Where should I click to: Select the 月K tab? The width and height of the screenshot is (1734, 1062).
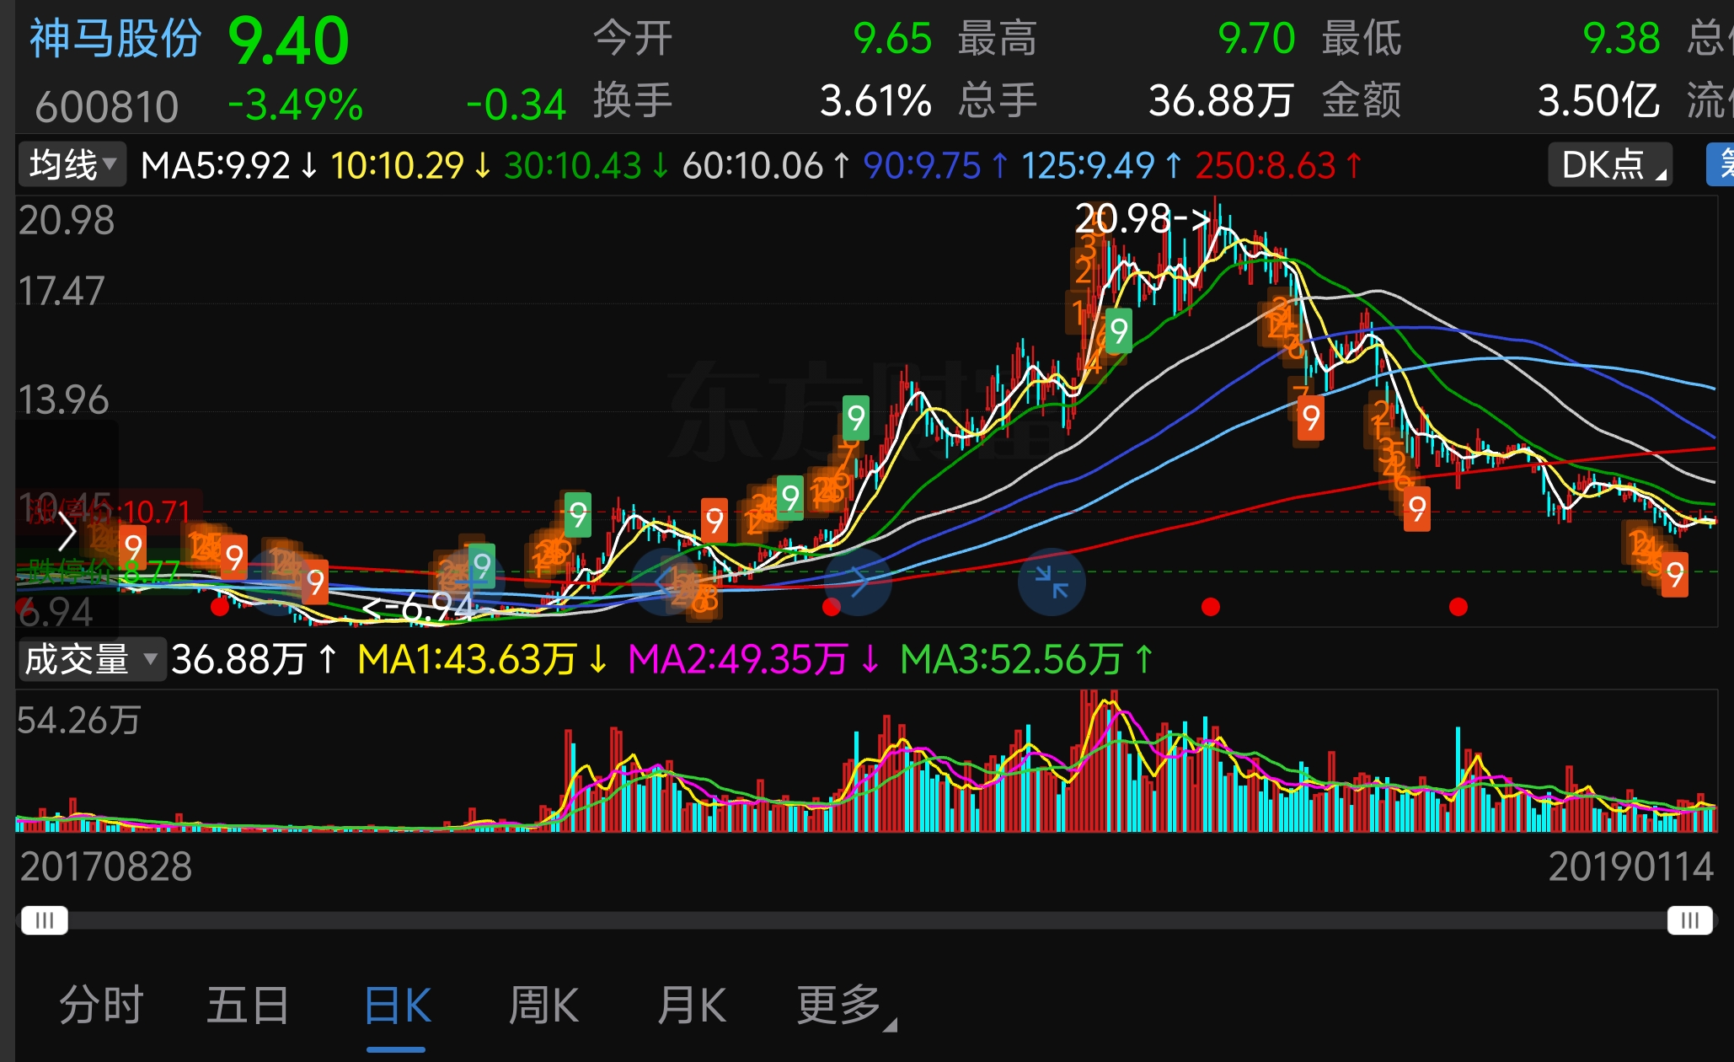coord(692,1006)
